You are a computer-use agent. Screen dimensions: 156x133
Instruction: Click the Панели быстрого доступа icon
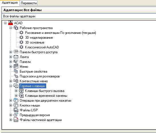16,52
